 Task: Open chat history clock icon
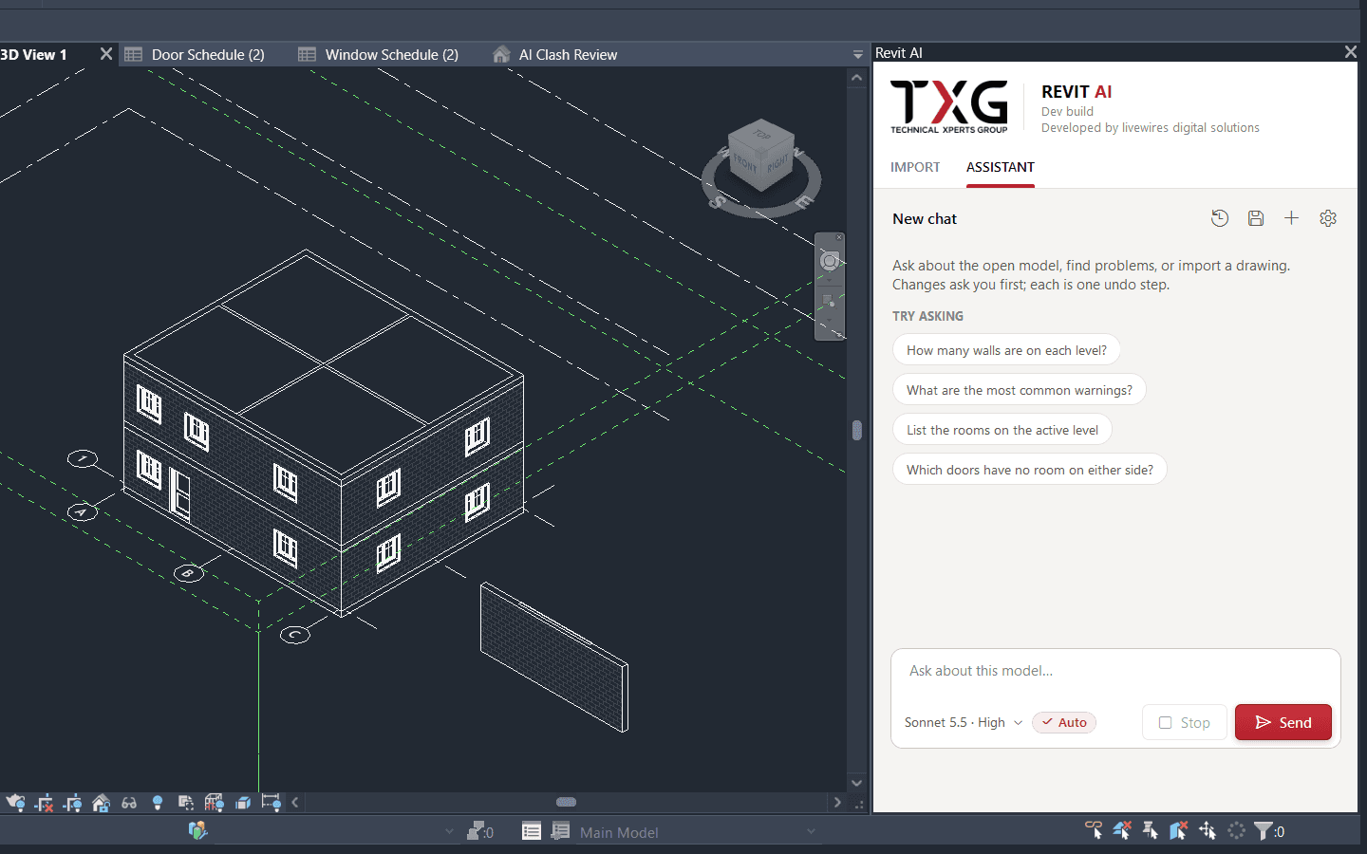[x=1220, y=218]
